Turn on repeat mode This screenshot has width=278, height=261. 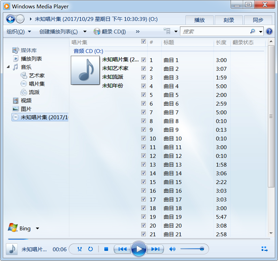(x=90, y=249)
